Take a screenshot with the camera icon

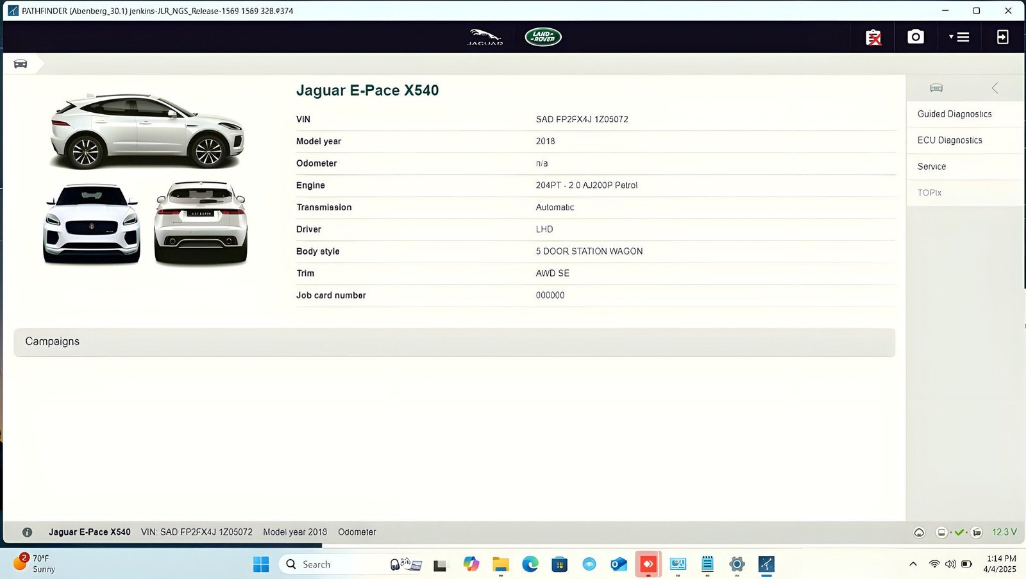point(916,37)
